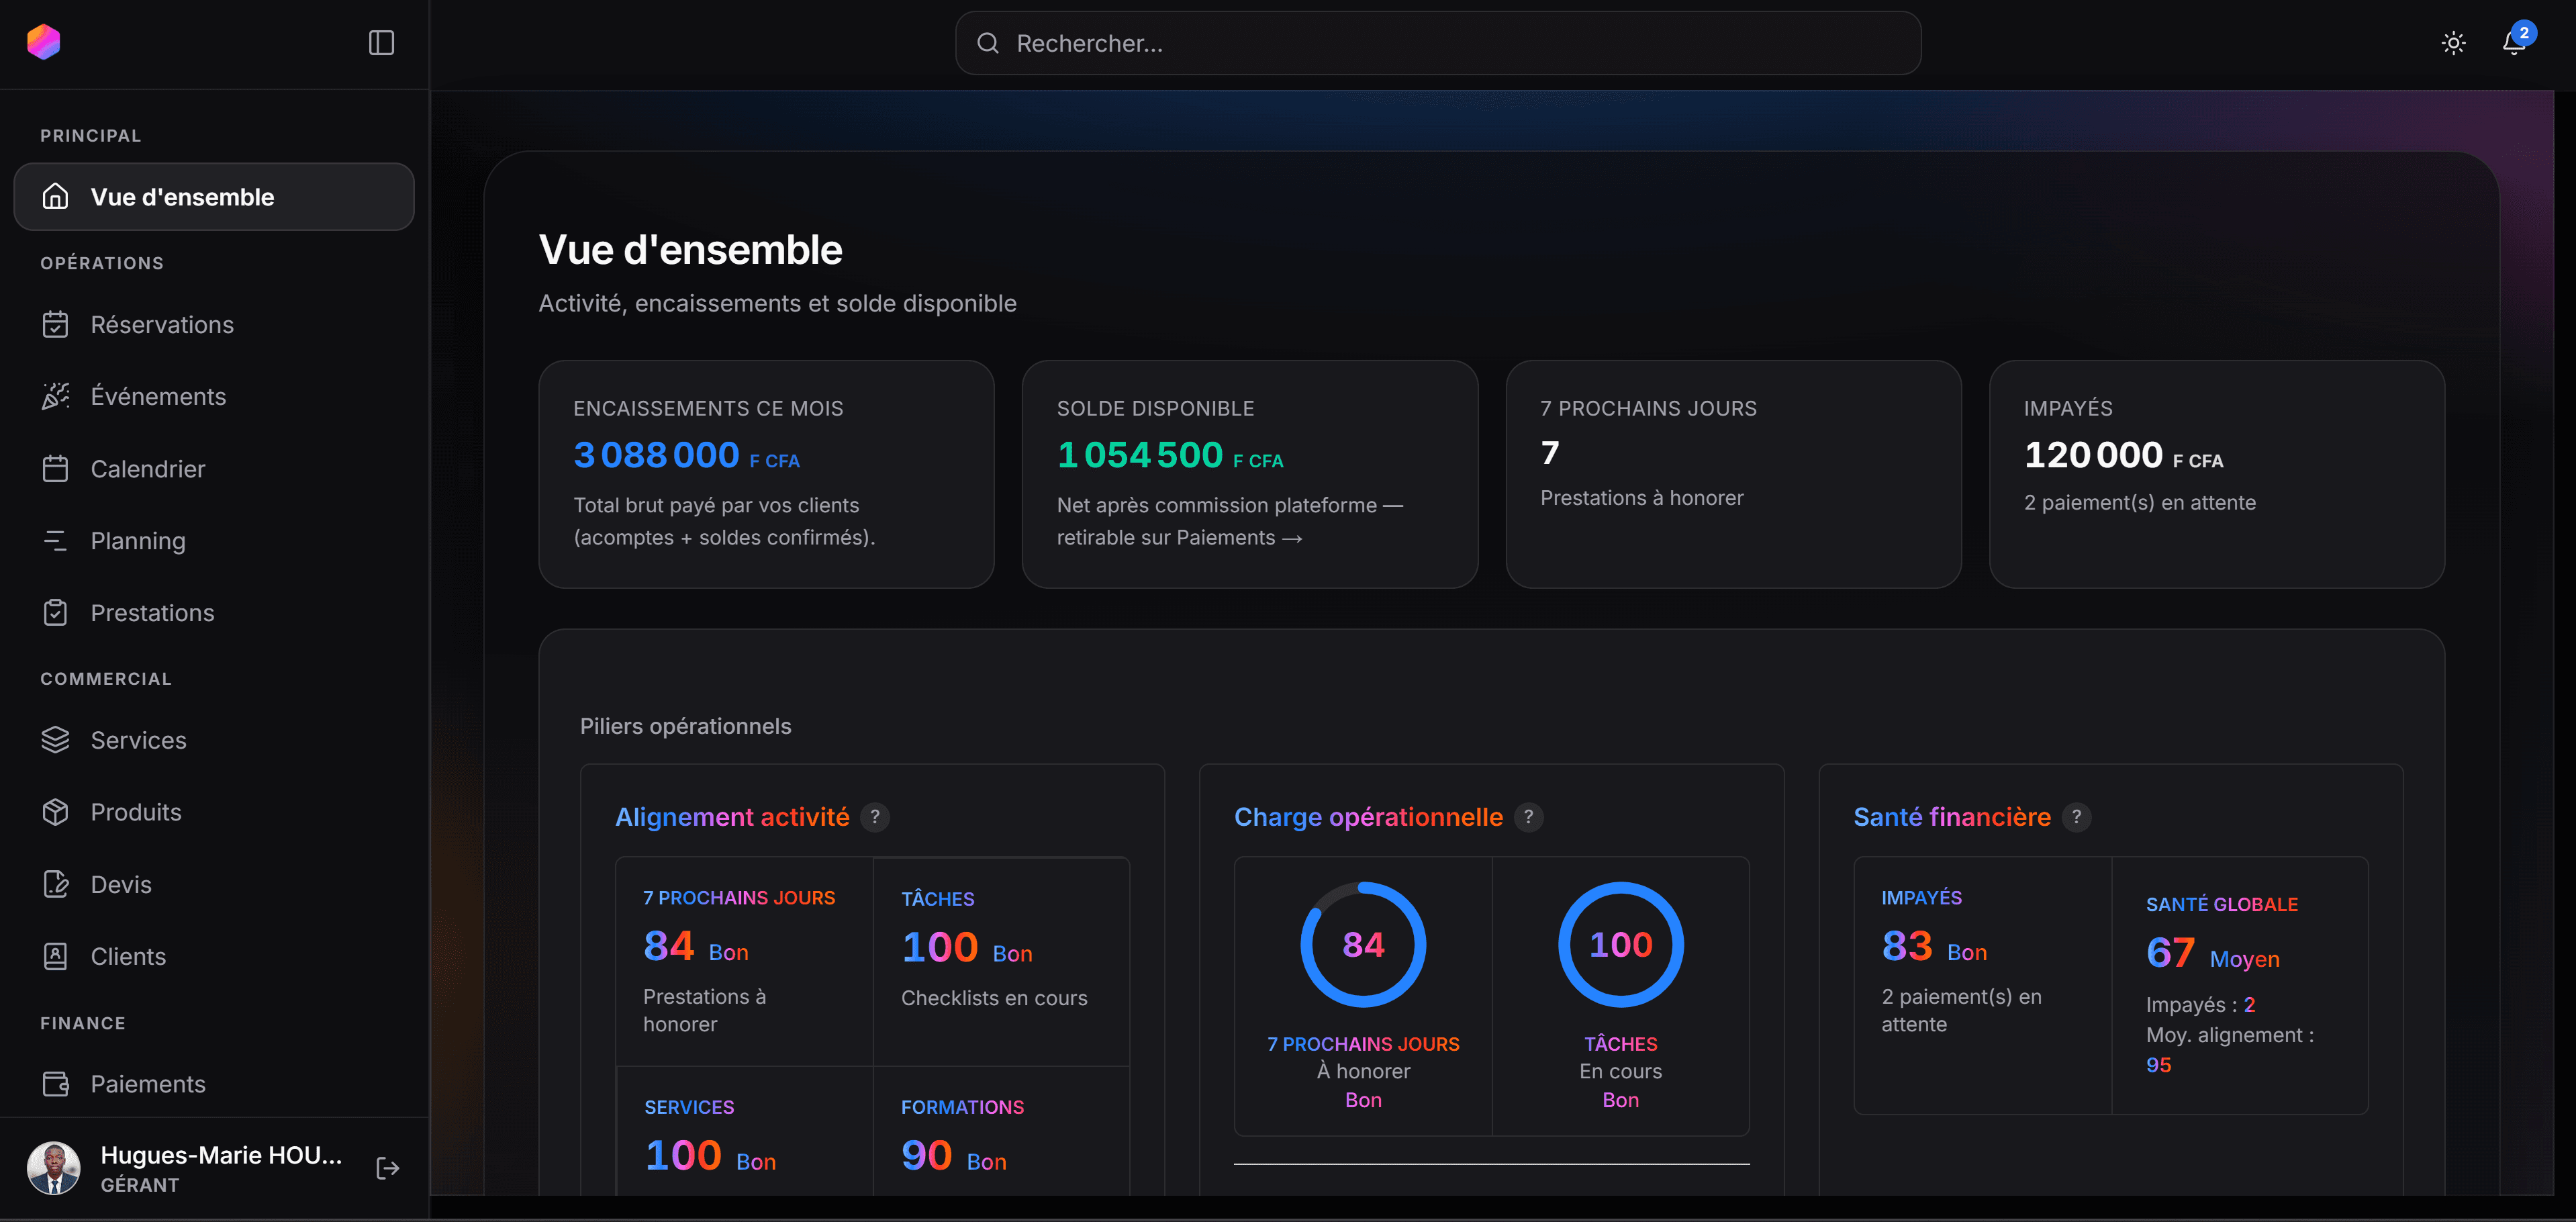Click the 'Checklists en cours' label
Screen dimensions: 2576x1222
[994, 998]
